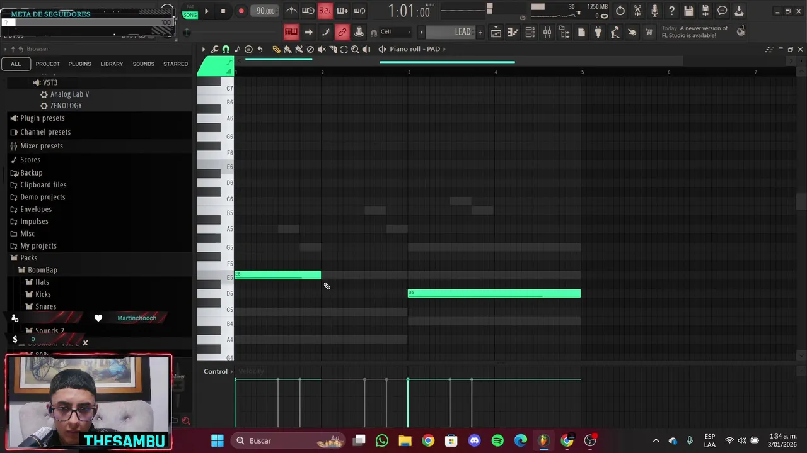Click the microphone one-click recording icon
The image size is (807, 453).
pyautogui.click(x=654, y=11)
